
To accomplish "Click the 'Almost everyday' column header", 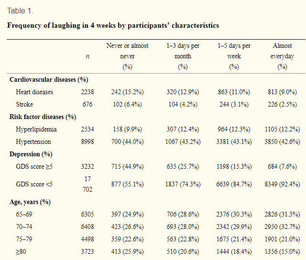I will [282, 56].
